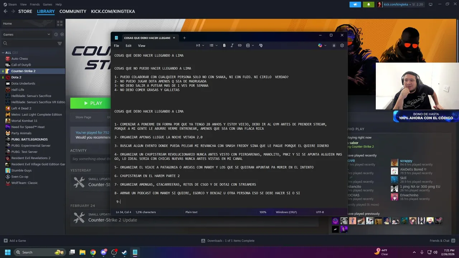
Task: Open Store Page for Counter-Strike 2
Action: [83, 117]
